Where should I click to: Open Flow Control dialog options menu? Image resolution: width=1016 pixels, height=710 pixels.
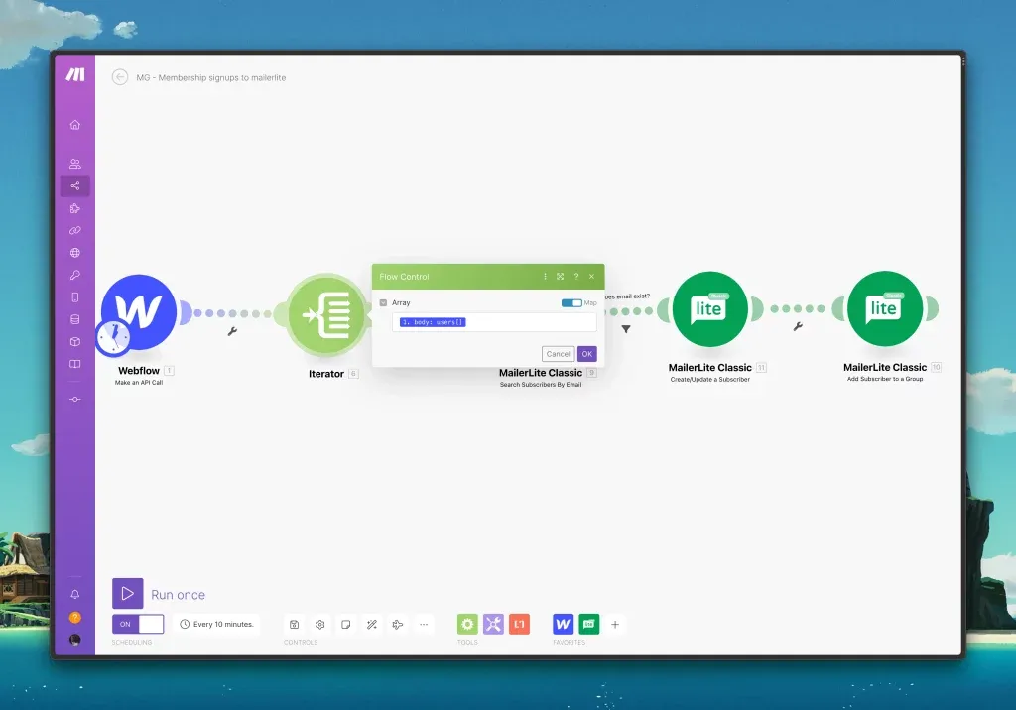click(545, 277)
